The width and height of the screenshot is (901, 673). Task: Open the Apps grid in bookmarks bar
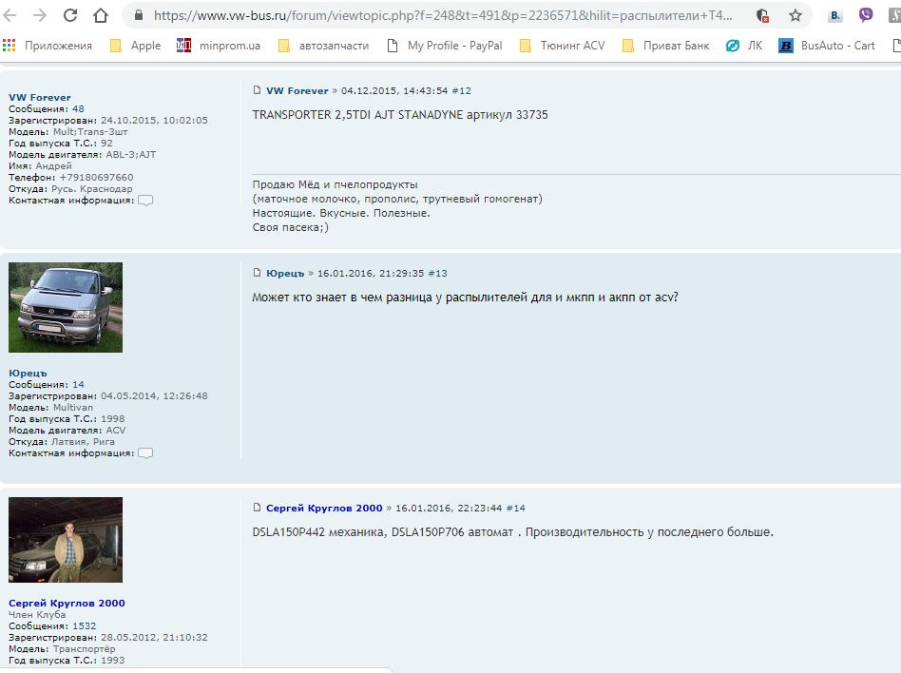[10, 46]
